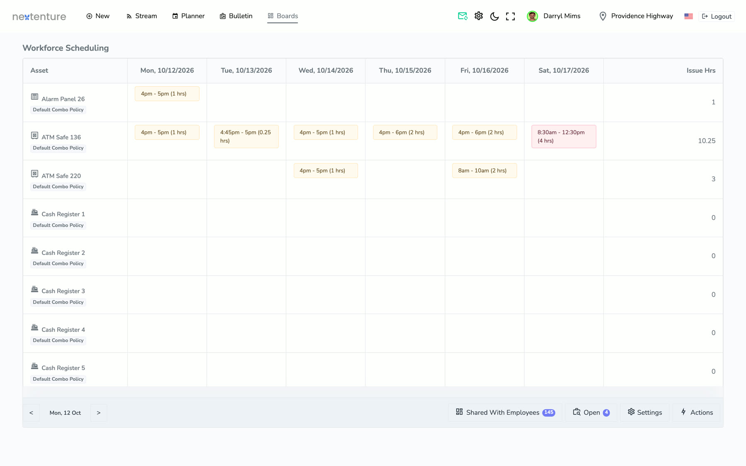Open the Stream page
The height and width of the screenshot is (466, 746).
pyautogui.click(x=141, y=16)
